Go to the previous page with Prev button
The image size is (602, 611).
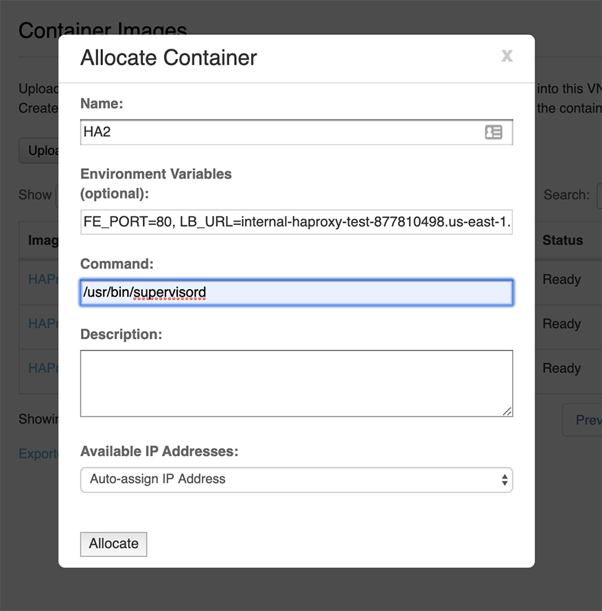pyautogui.click(x=585, y=420)
